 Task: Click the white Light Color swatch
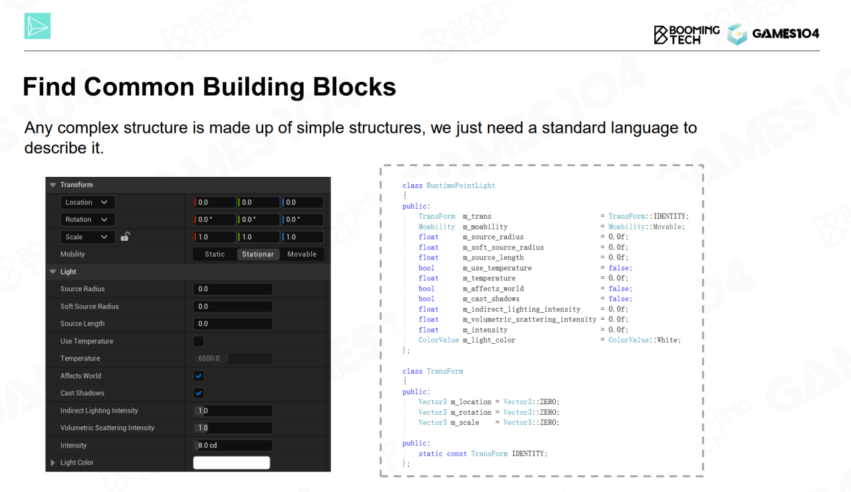click(x=231, y=463)
